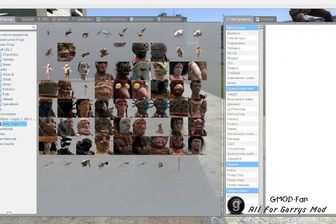Viewport: 336px width, 224px height.
Task: Choose the red bandana head model
Action: point(123,108)
